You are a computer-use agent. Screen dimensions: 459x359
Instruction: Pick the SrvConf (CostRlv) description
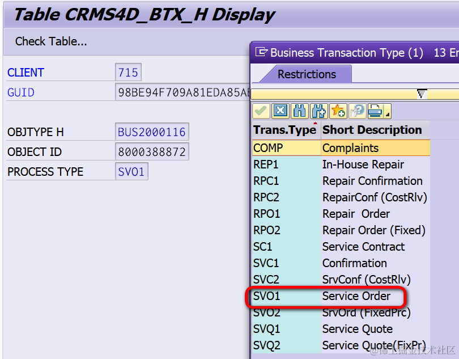[x=366, y=280]
